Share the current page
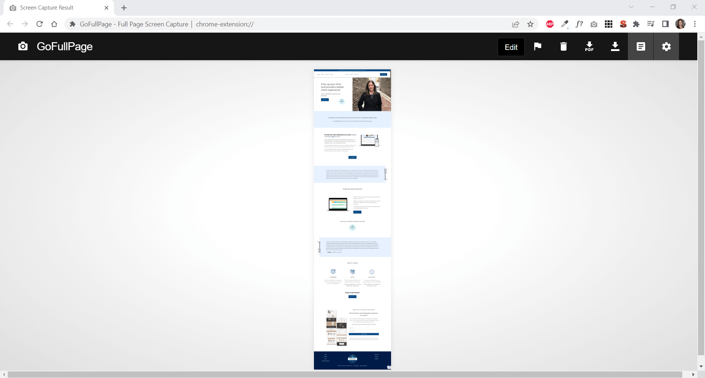The height and width of the screenshot is (378, 705). point(516,24)
